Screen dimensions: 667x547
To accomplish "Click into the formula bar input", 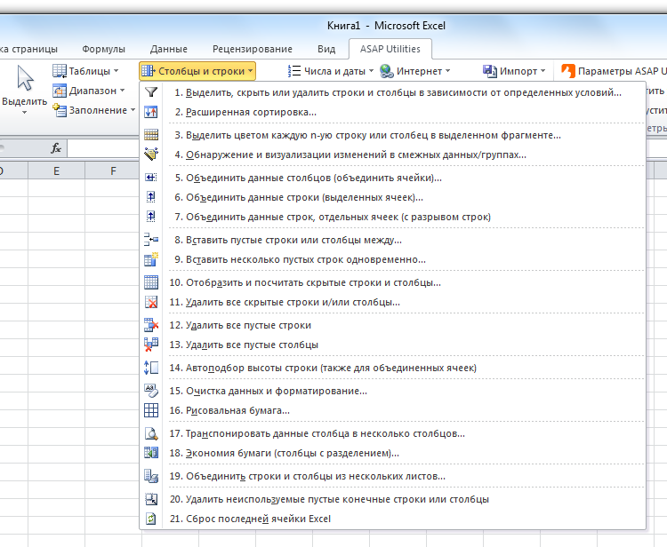I will click(x=103, y=148).
